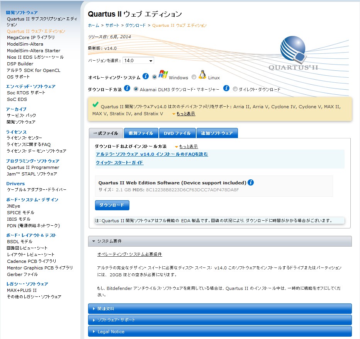Open Gerber ファイル sidebar link
Screen dimensions: 360x339
point(22,274)
